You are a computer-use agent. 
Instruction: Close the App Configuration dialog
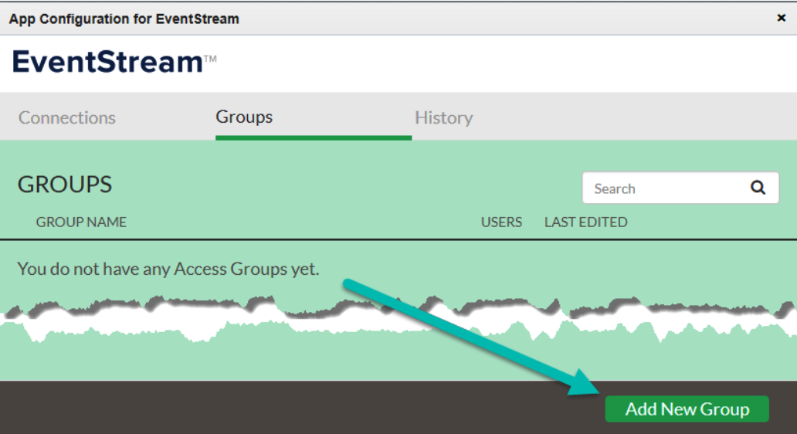(782, 18)
